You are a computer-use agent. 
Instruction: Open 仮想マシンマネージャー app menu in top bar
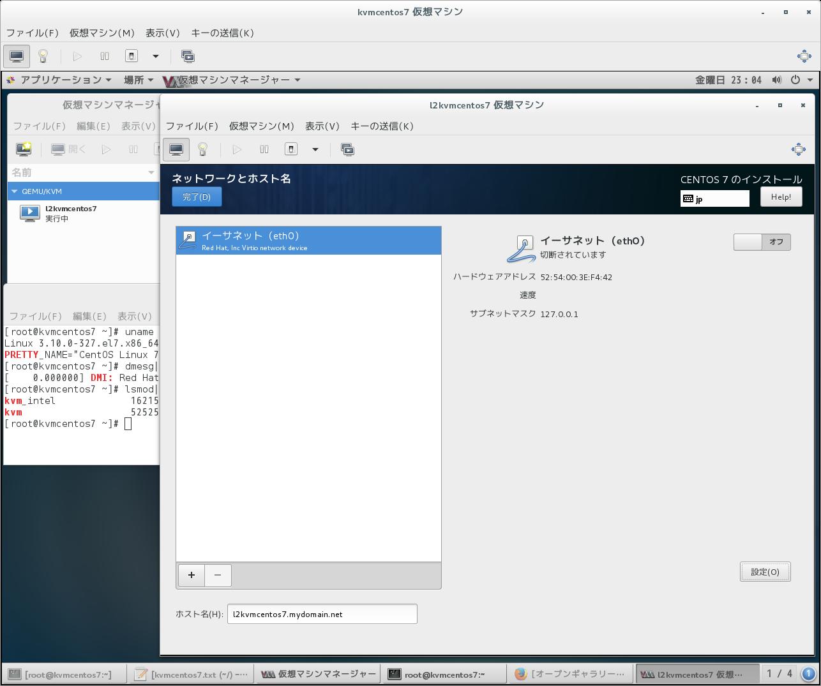[232, 80]
